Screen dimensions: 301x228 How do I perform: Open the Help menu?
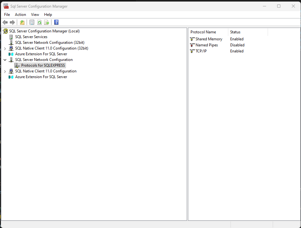click(x=48, y=15)
